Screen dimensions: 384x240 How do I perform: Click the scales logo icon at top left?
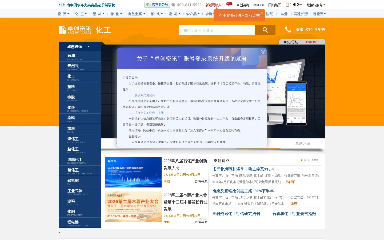(62, 5)
